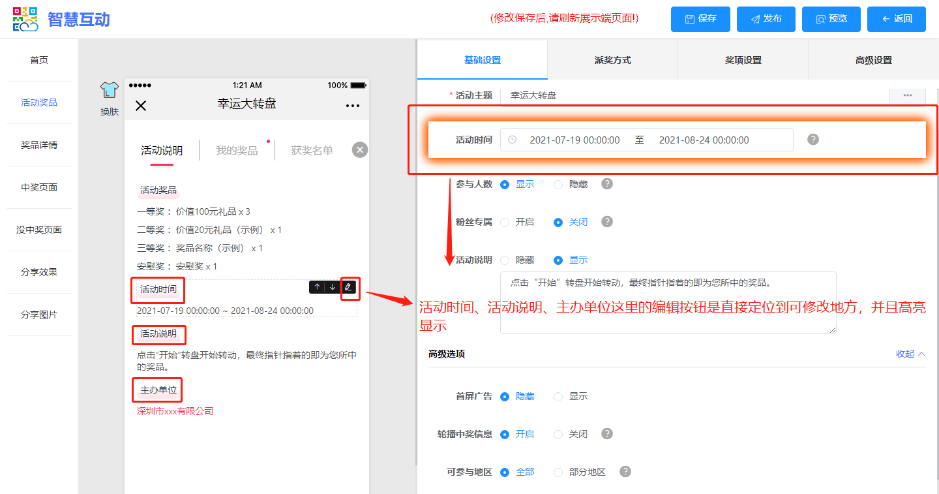This screenshot has width=939, height=494.
Task: Click the 换肤 shirt icon
Action: tap(109, 91)
